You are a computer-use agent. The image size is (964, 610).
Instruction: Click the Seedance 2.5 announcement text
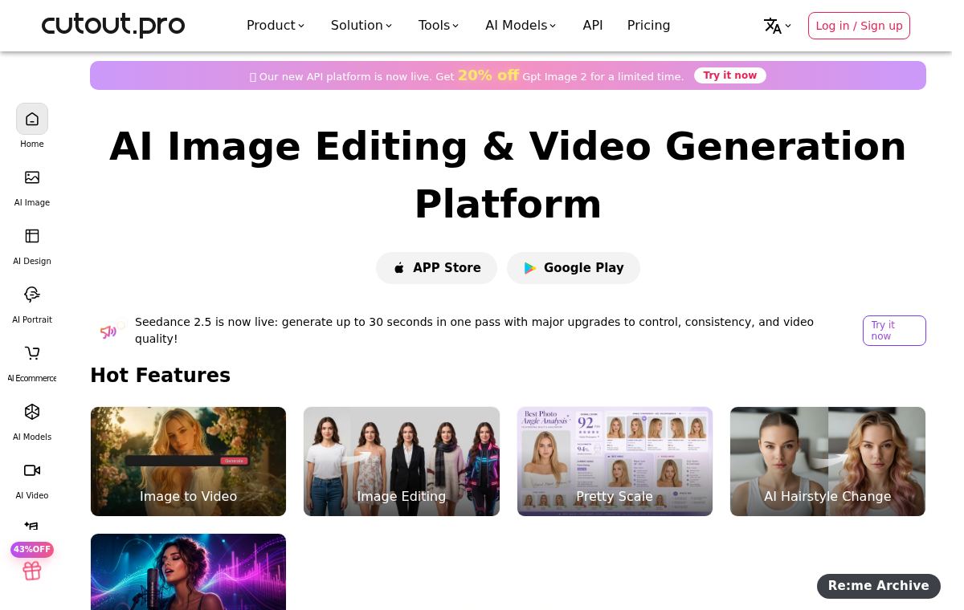[474, 330]
